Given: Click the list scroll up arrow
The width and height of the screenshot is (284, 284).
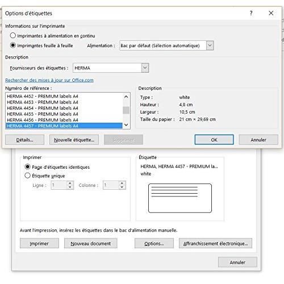Looking at the screenshot, I should pyautogui.click(x=126, y=97).
